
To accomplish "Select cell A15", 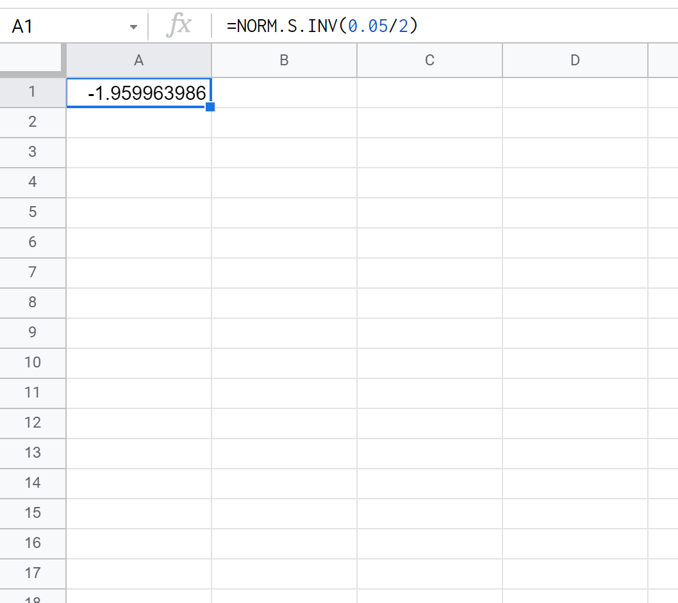I will click(x=138, y=513).
